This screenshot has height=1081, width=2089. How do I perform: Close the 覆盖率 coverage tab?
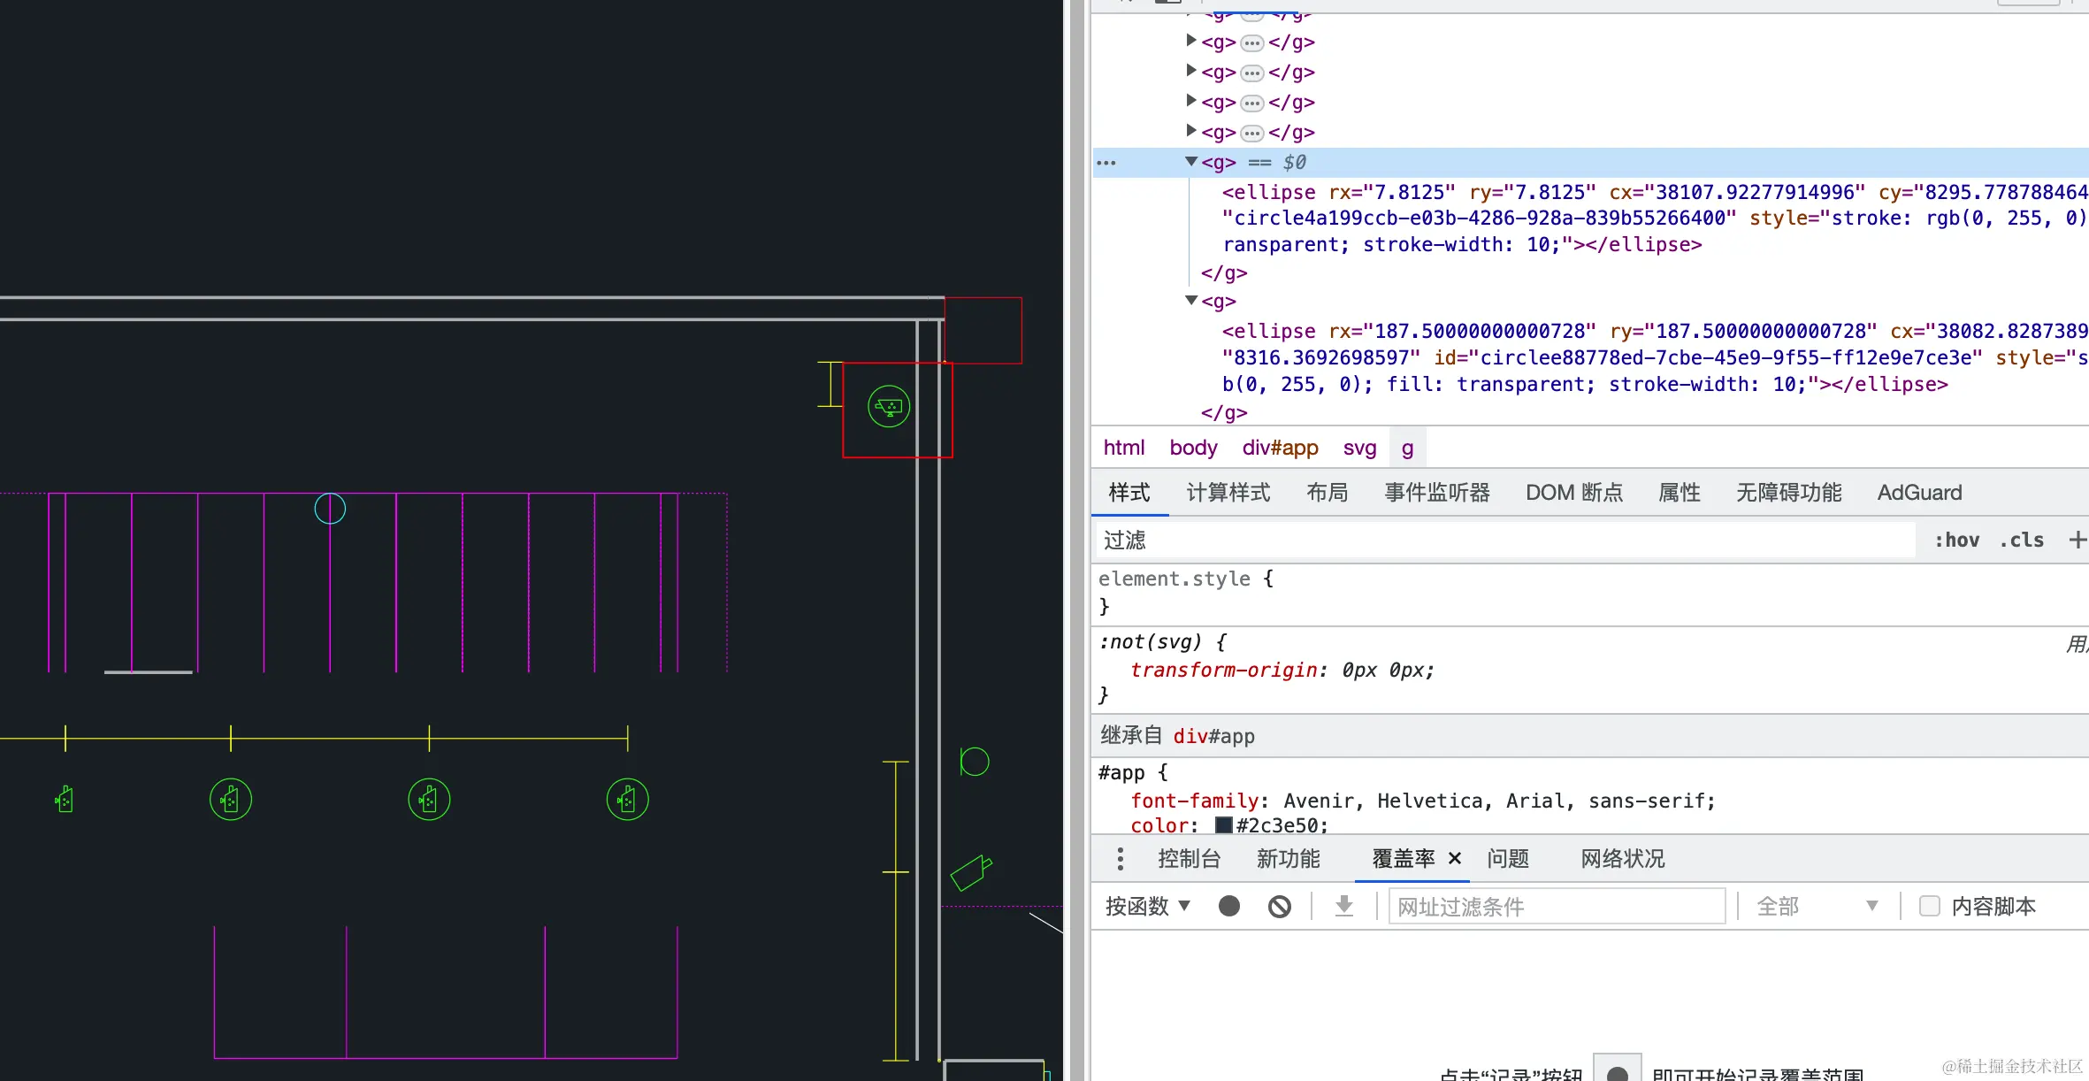tap(1455, 858)
